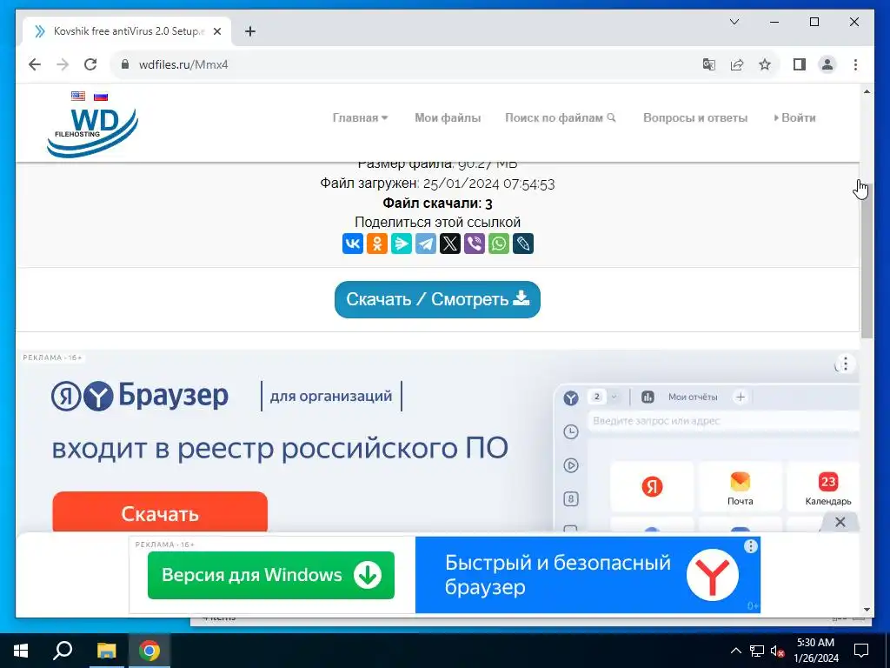Go back in Chrome history
This screenshot has width=890, height=668.
(35, 64)
